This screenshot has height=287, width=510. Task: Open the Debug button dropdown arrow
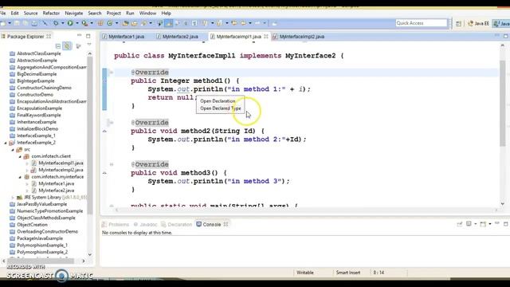(x=63, y=23)
